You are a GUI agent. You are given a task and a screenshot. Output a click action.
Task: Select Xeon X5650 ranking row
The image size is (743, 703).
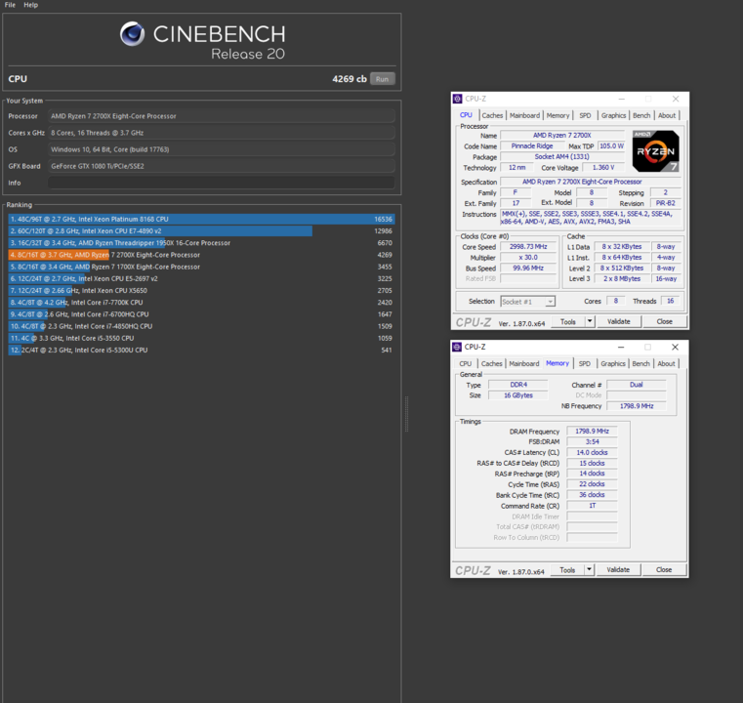pos(201,290)
